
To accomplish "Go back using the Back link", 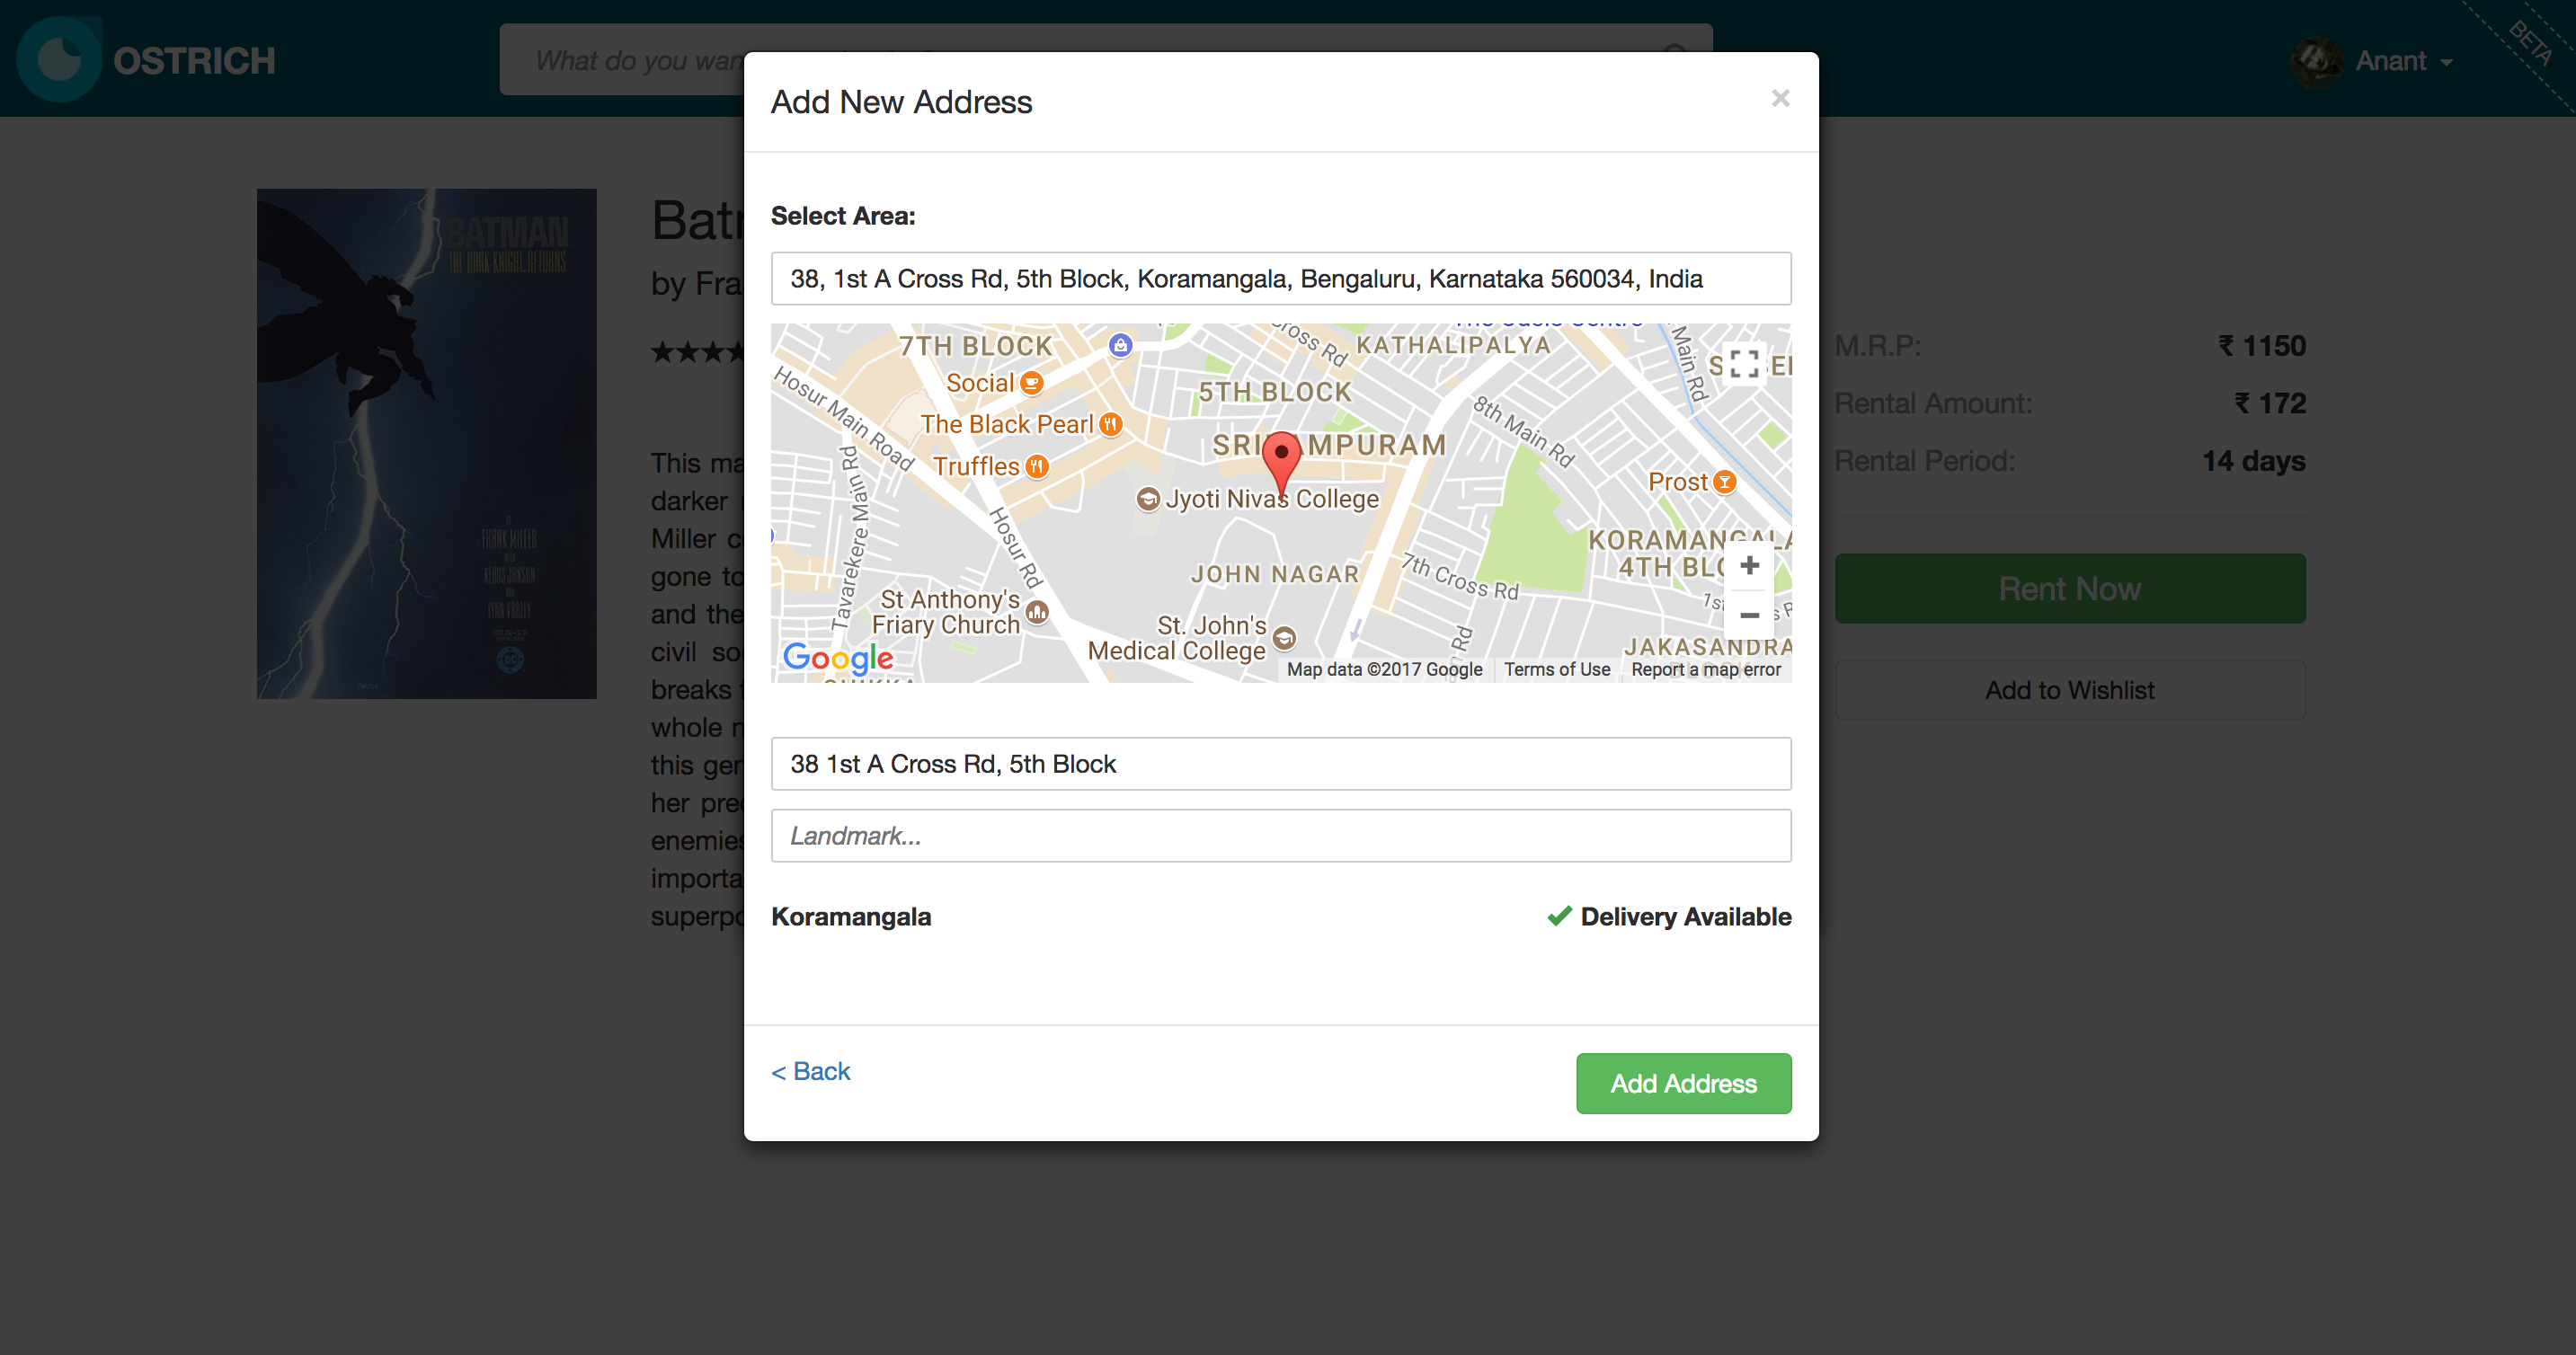I will [x=810, y=1071].
